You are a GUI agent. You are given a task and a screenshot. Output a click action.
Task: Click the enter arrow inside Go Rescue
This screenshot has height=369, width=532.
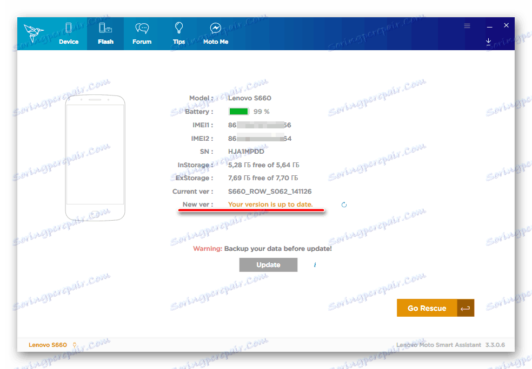pos(465,307)
